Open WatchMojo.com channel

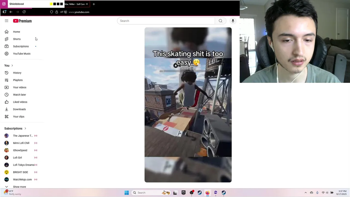pos(22,179)
